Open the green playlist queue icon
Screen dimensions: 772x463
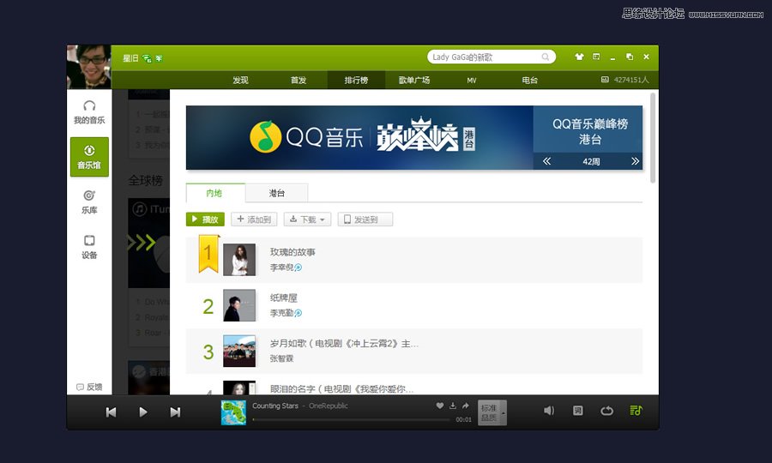pos(636,411)
